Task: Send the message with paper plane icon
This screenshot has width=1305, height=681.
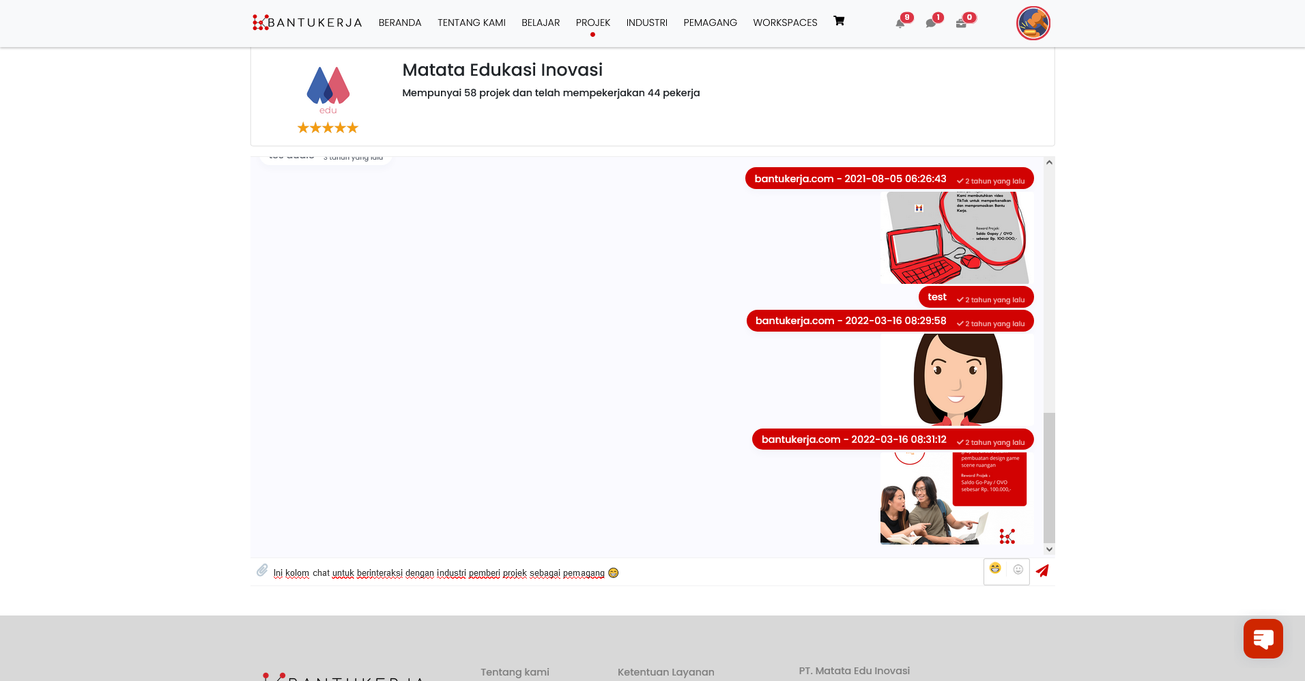Action: point(1042,571)
